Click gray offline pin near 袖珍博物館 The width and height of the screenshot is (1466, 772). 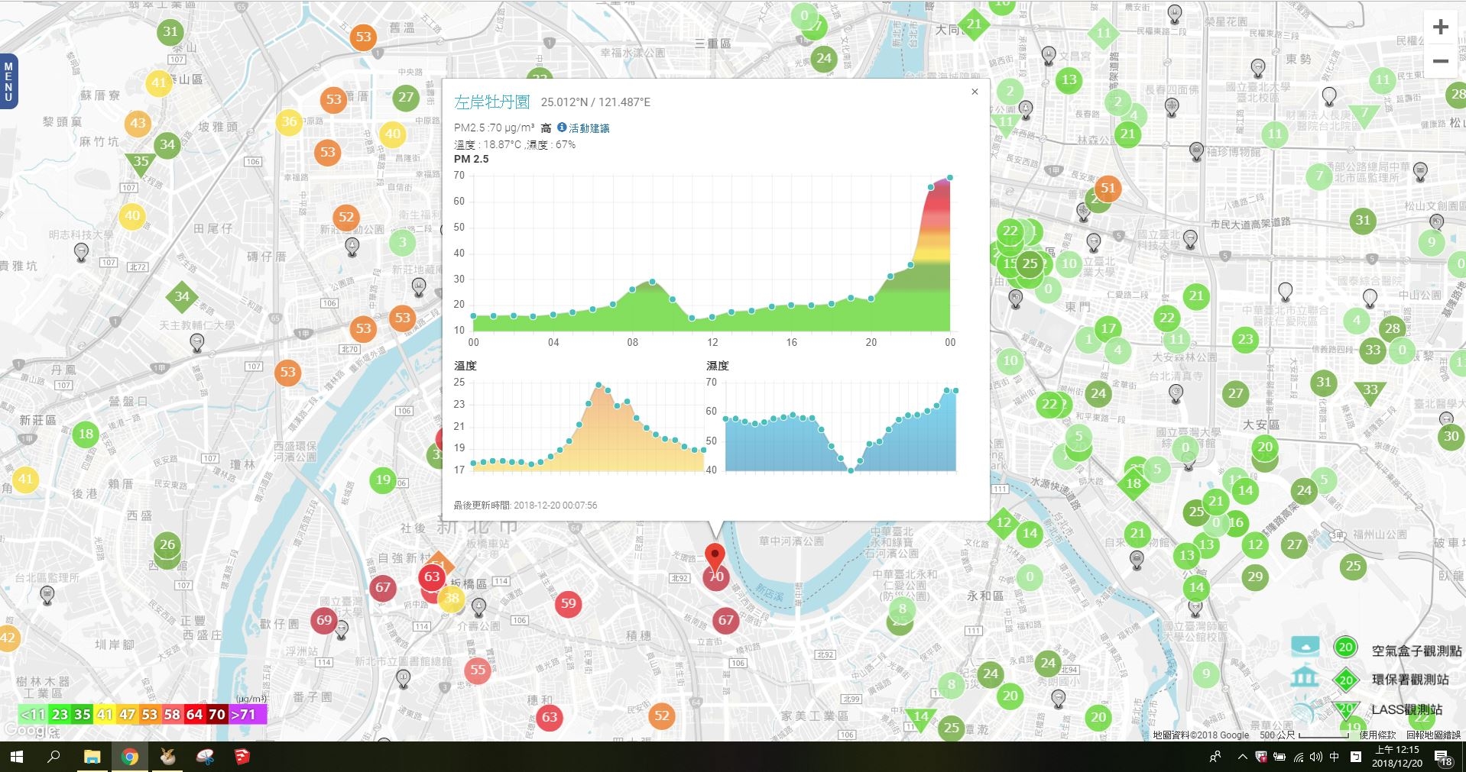1196,150
